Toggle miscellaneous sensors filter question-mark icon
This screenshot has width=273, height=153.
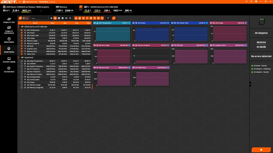click(x=70, y=18)
